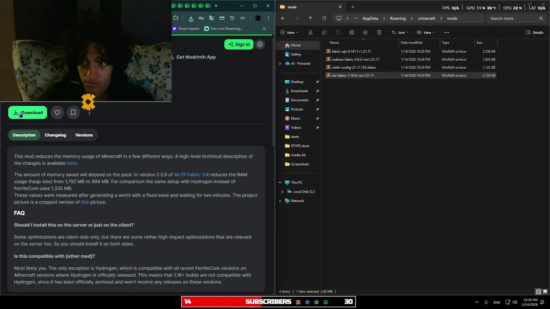Image resolution: width=550 pixels, height=309 pixels.
Task: Select sodium-fabric-0.8.2+mc1.21.11 file
Action: [x=411, y=59]
